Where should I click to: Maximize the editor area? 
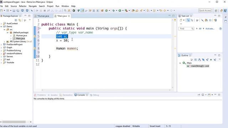point(173,16)
